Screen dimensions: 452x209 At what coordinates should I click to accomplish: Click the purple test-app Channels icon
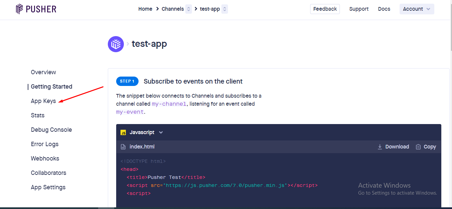pos(116,44)
